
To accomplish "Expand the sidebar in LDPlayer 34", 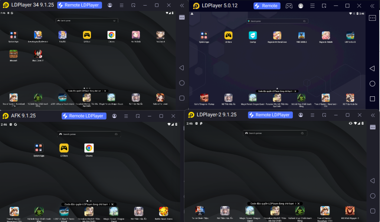I will 181,5.
